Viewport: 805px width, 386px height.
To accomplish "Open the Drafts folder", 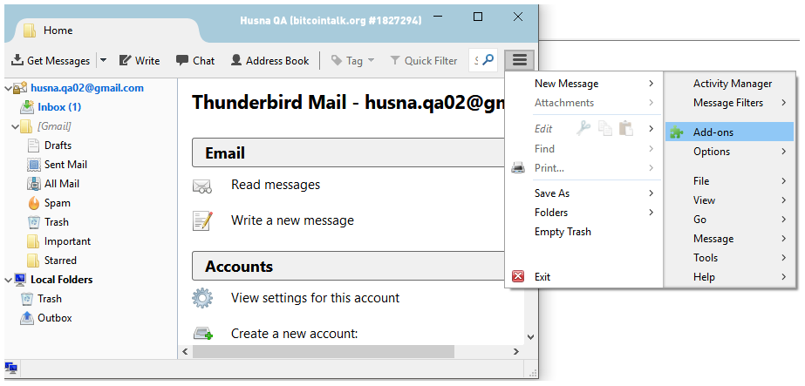I will coord(58,146).
